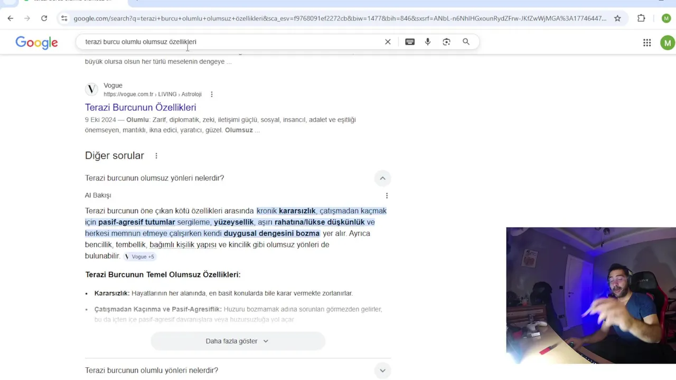
Task: Open Google account avatar M
Action: click(668, 43)
